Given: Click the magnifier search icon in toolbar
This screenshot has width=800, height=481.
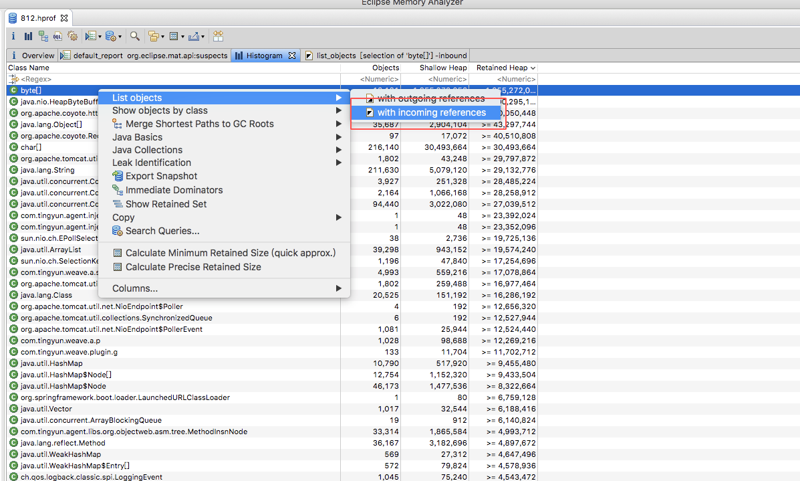Looking at the screenshot, I should pyautogui.click(x=134, y=36).
